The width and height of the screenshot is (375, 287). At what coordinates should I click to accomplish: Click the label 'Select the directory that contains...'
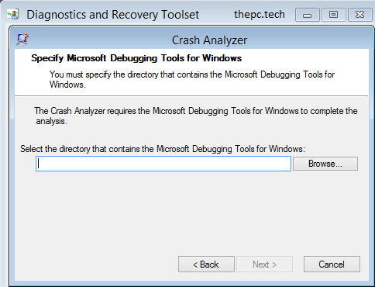pos(163,149)
